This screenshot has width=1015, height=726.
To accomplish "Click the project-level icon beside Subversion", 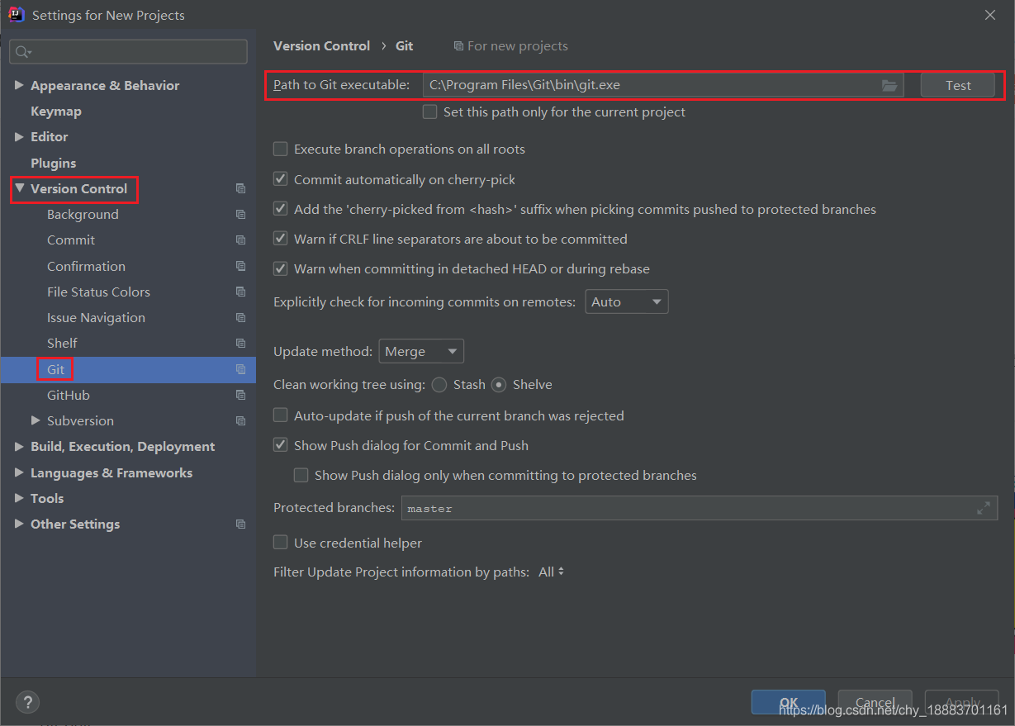I will pos(240,421).
